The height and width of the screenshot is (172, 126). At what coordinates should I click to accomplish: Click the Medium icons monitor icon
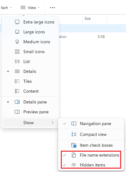[17, 42]
